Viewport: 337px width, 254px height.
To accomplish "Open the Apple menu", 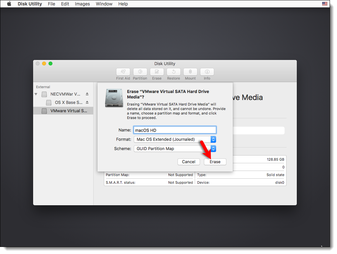I will (9, 4).
